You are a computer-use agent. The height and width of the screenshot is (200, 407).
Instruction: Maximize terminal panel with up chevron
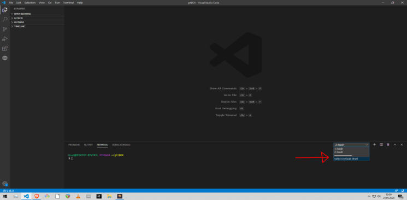[x=395, y=144]
